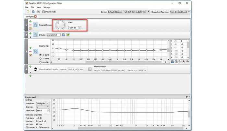This screenshot has width=227, height=131.
Task: Open the View menu
Action: click(39, 7)
